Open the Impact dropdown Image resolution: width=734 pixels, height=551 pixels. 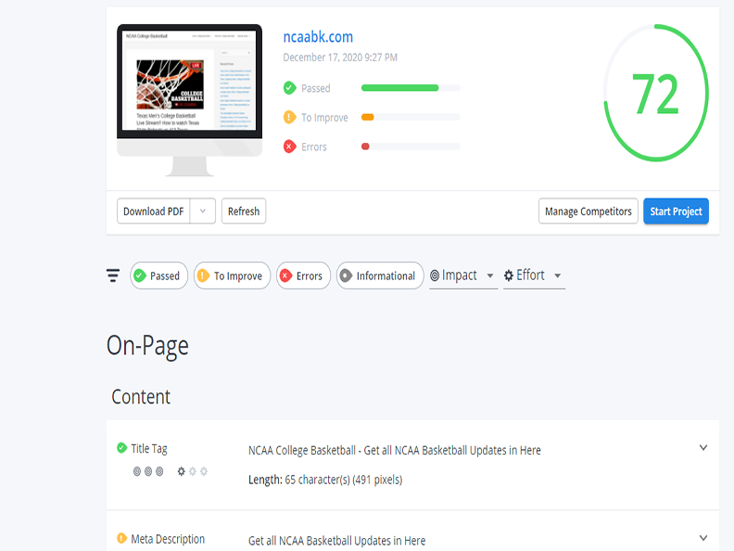(x=463, y=275)
